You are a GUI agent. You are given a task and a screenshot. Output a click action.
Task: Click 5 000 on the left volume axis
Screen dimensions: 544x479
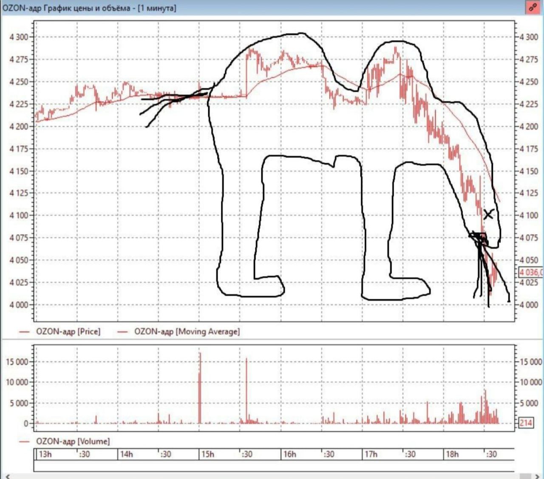click(19, 403)
